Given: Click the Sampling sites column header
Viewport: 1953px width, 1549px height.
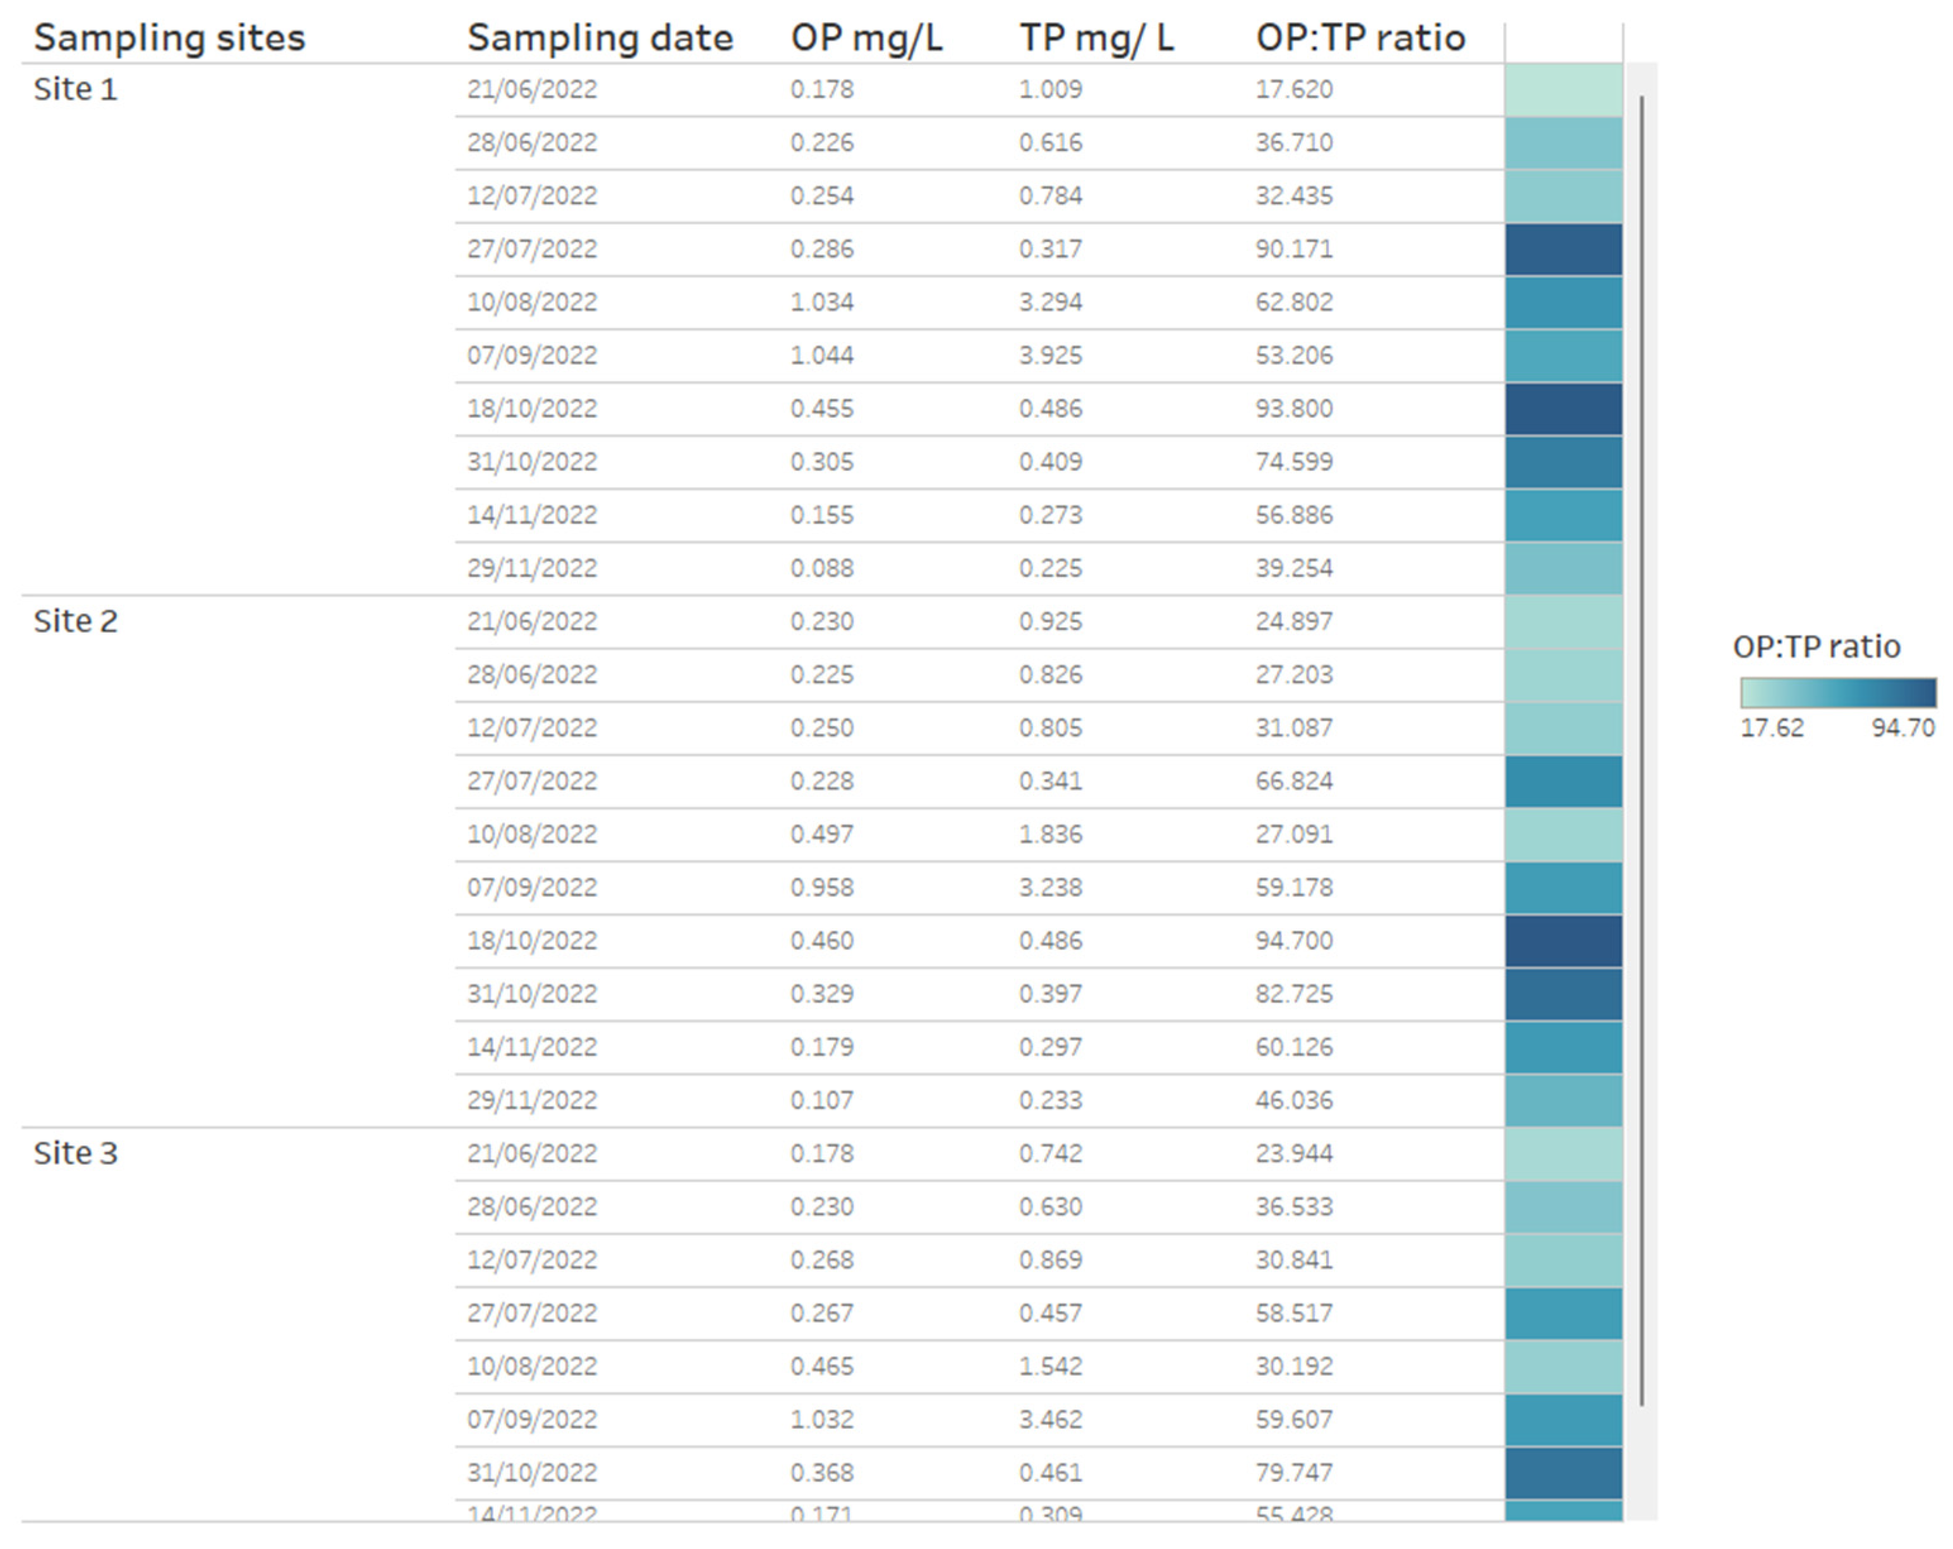Looking at the screenshot, I should pyautogui.click(x=169, y=38).
